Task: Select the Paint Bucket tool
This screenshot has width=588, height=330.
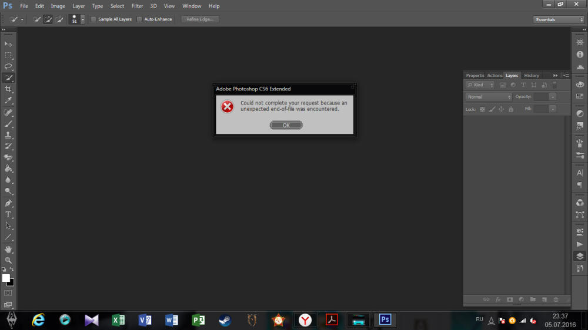Action: pyautogui.click(x=8, y=169)
